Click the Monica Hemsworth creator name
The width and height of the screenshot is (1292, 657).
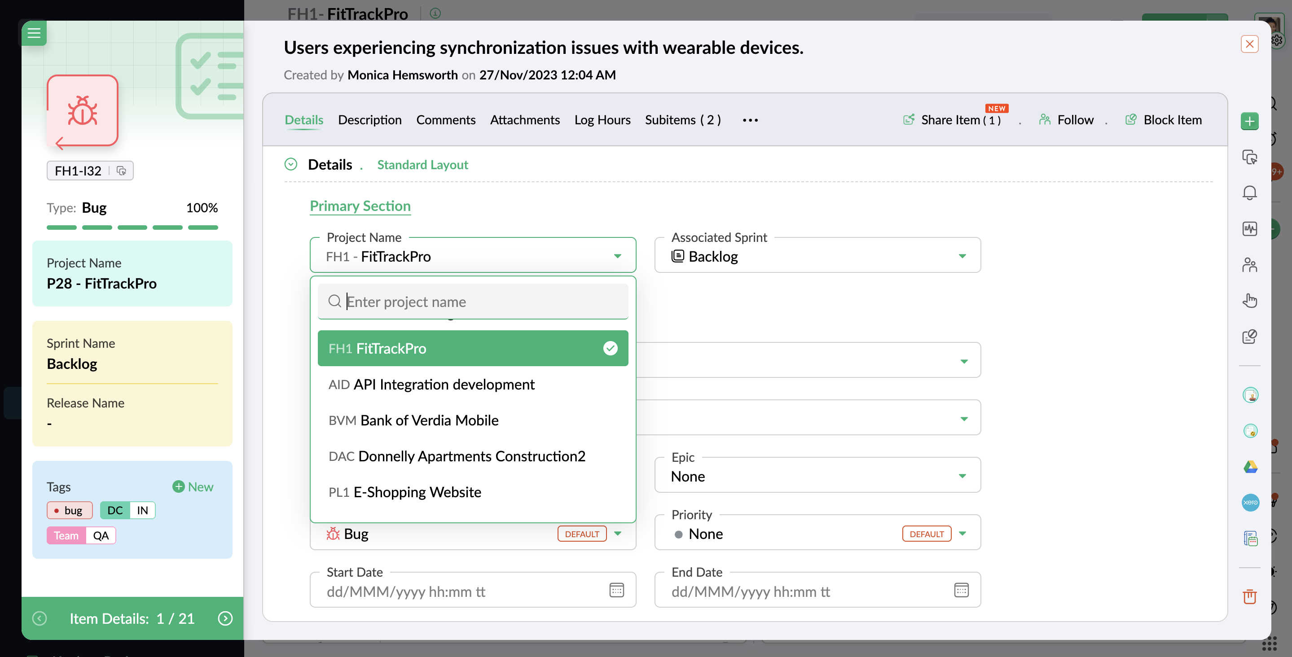(x=402, y=75)
